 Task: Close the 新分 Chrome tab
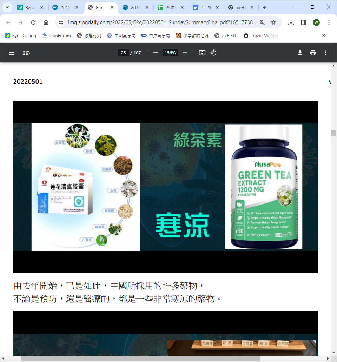[252, 7]
